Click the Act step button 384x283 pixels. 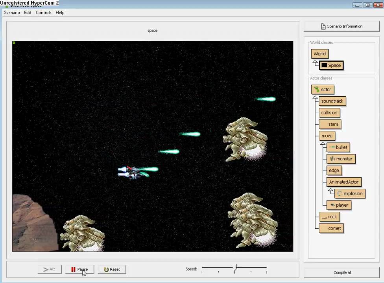(50, 269)
